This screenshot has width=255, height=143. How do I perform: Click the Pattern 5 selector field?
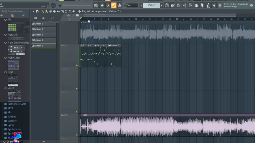point(151,5)
